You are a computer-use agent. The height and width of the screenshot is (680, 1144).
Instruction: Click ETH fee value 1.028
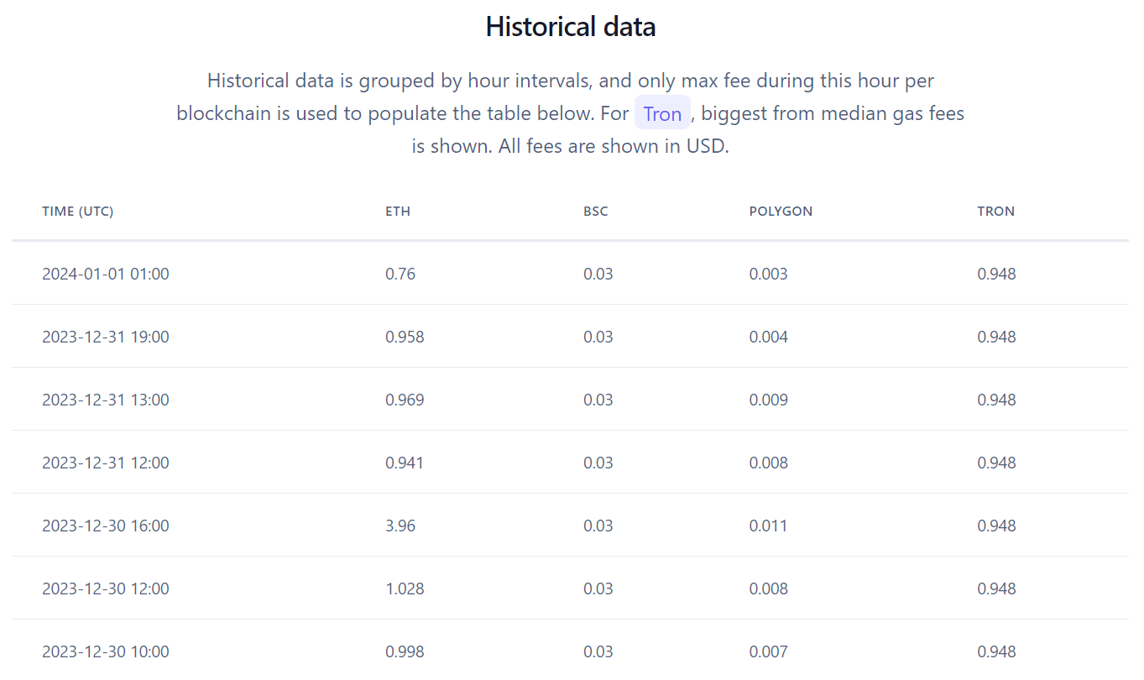point(405,588)
